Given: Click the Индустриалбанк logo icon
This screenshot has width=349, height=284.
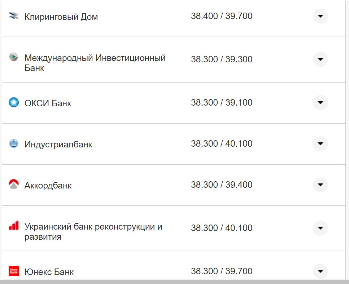Looking at the screenshot, I should [13, 143].
